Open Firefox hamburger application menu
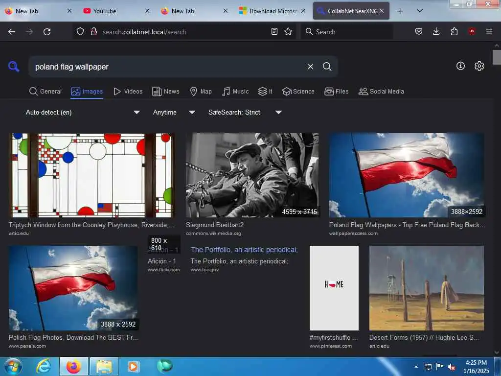 click(489, 31)
